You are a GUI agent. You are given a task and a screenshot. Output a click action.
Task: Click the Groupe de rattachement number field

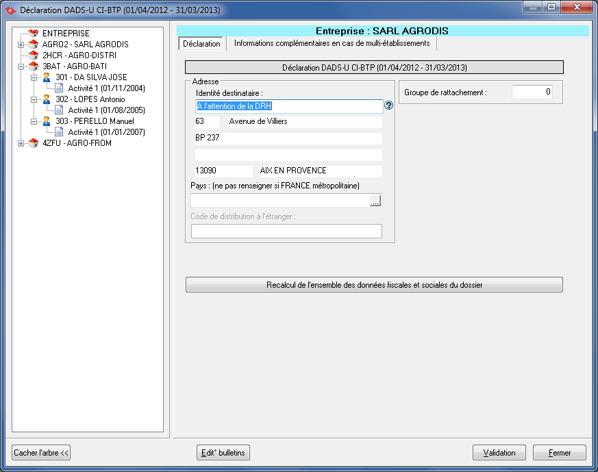pos(532,92)
